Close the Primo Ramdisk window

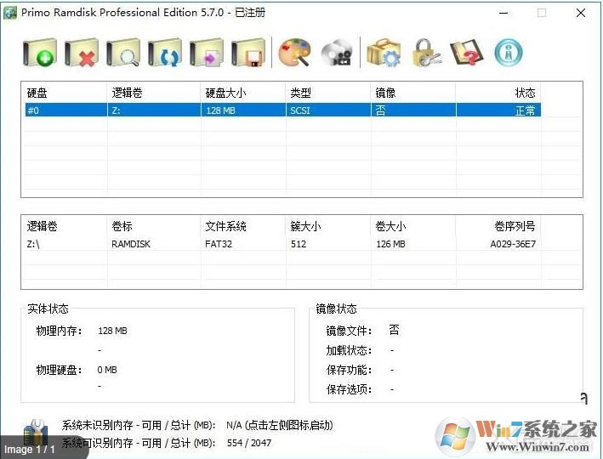(581, 13)
